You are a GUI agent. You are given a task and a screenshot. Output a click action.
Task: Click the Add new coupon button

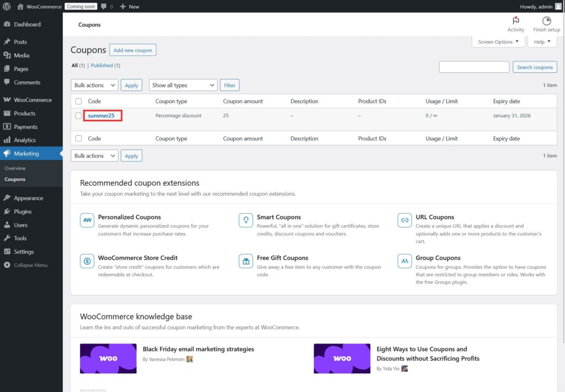[132, 50]
